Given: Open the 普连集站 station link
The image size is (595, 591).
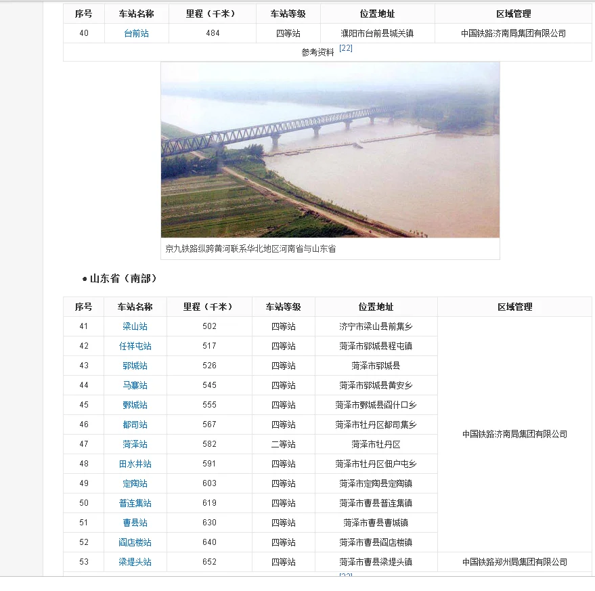Looking at the screenshot, I should coord(135,503).
